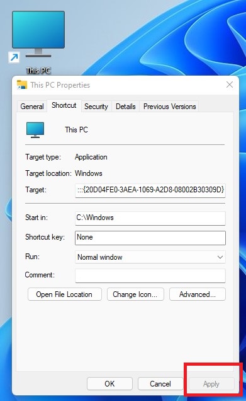Click the folder icon in Properties title bar
The height and width of the screenshot is (401, 246).
click(x=22, y=84)
